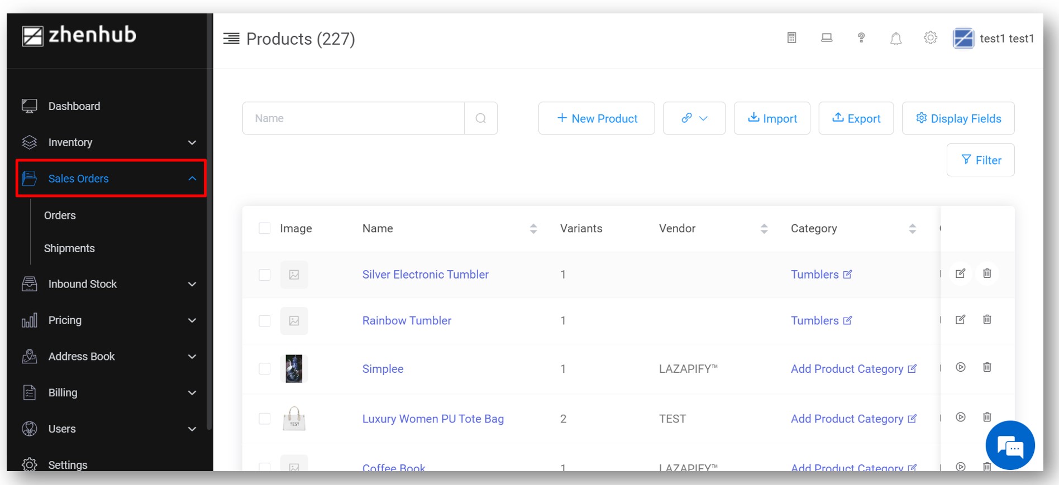Go to Orders in sidebar
The image size is (1059, 485).
point(60,215)
